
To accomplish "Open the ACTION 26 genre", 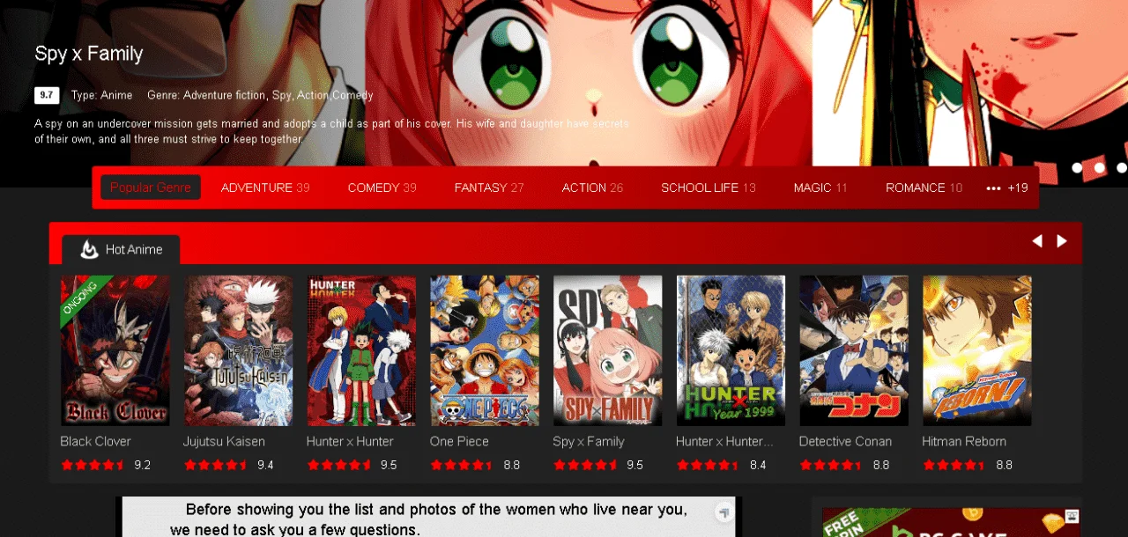I will click(592, 188).
